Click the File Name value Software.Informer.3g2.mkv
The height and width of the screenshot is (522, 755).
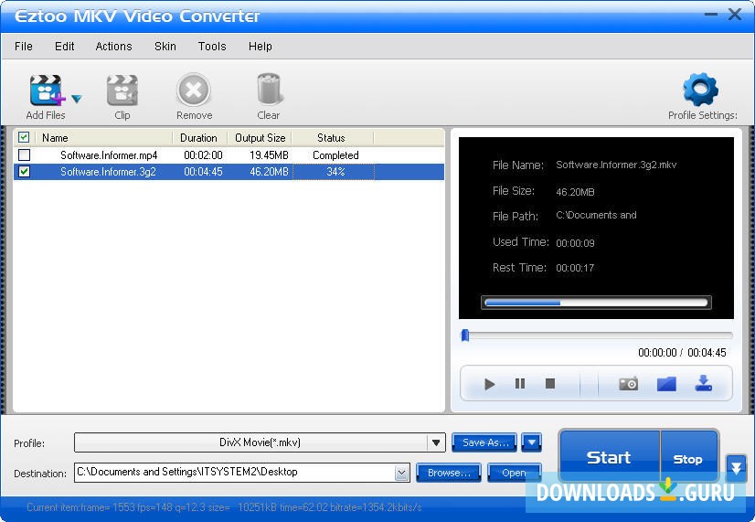click(616, 165)
